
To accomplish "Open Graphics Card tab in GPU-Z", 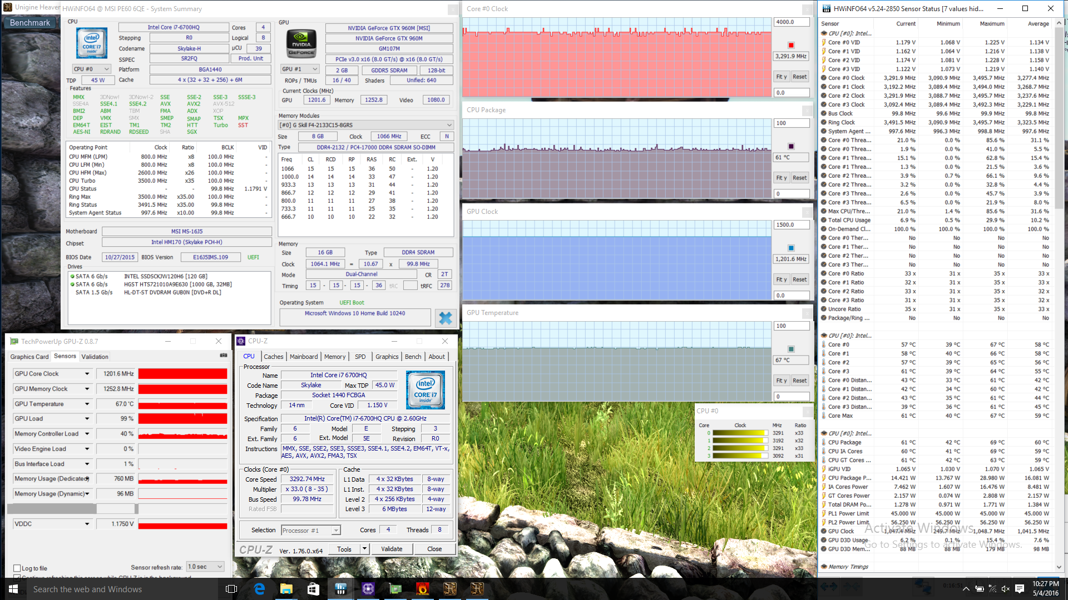I will click(x=29, y=357).
